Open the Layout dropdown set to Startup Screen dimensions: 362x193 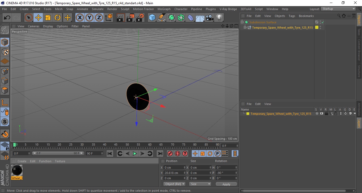point(338,9)
